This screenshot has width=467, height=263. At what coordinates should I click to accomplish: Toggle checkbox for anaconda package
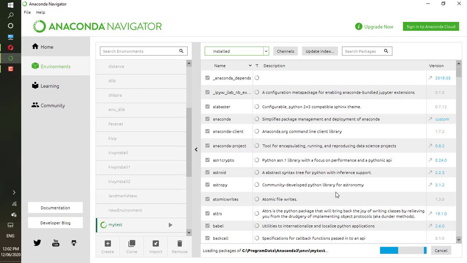(x=208, y=119)
